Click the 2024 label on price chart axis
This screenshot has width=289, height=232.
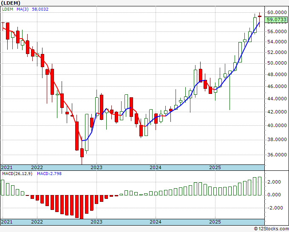tap(156, 167)
